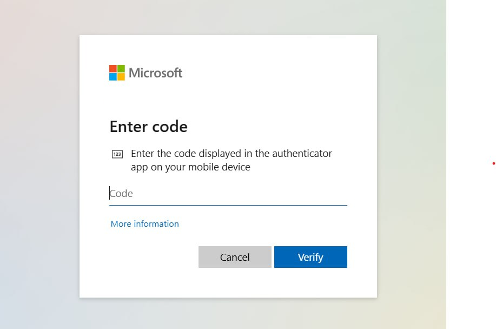Click the yellow square in Microsoft logo
496x329 pixels.
[121, 77]
